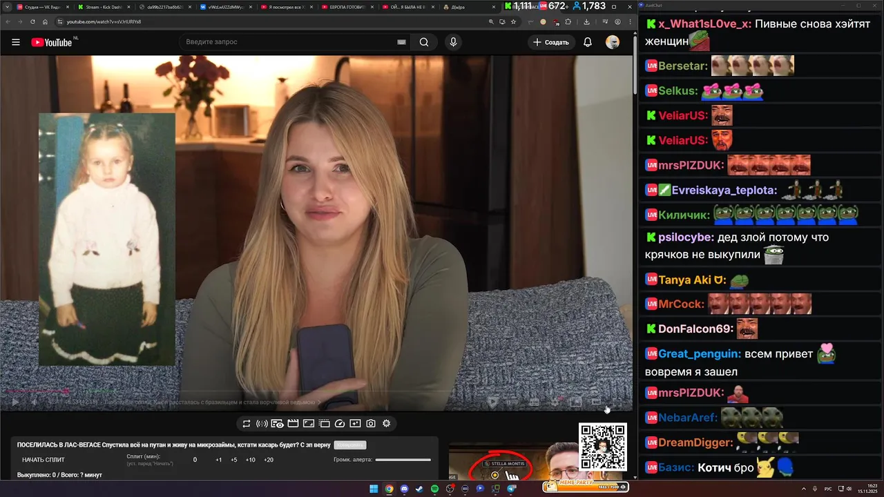Click 'НАЧАТЬ СПЛИТ' button

tap(43, 460)
